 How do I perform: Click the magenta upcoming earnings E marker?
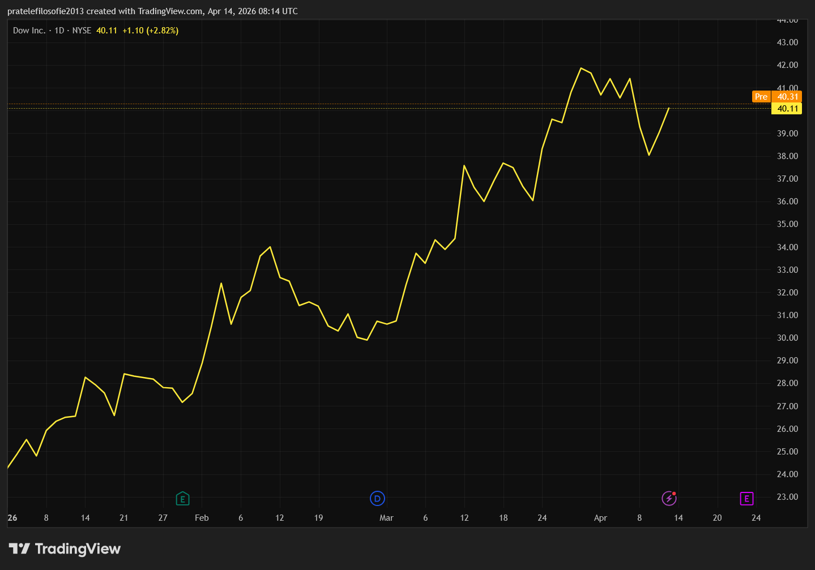pyautogui.click(x=746, y=499)
